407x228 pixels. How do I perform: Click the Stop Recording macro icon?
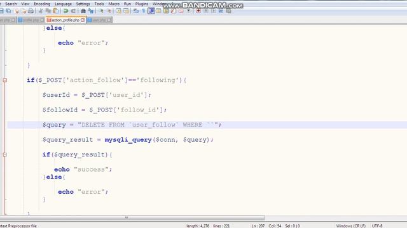coord(205,11)
